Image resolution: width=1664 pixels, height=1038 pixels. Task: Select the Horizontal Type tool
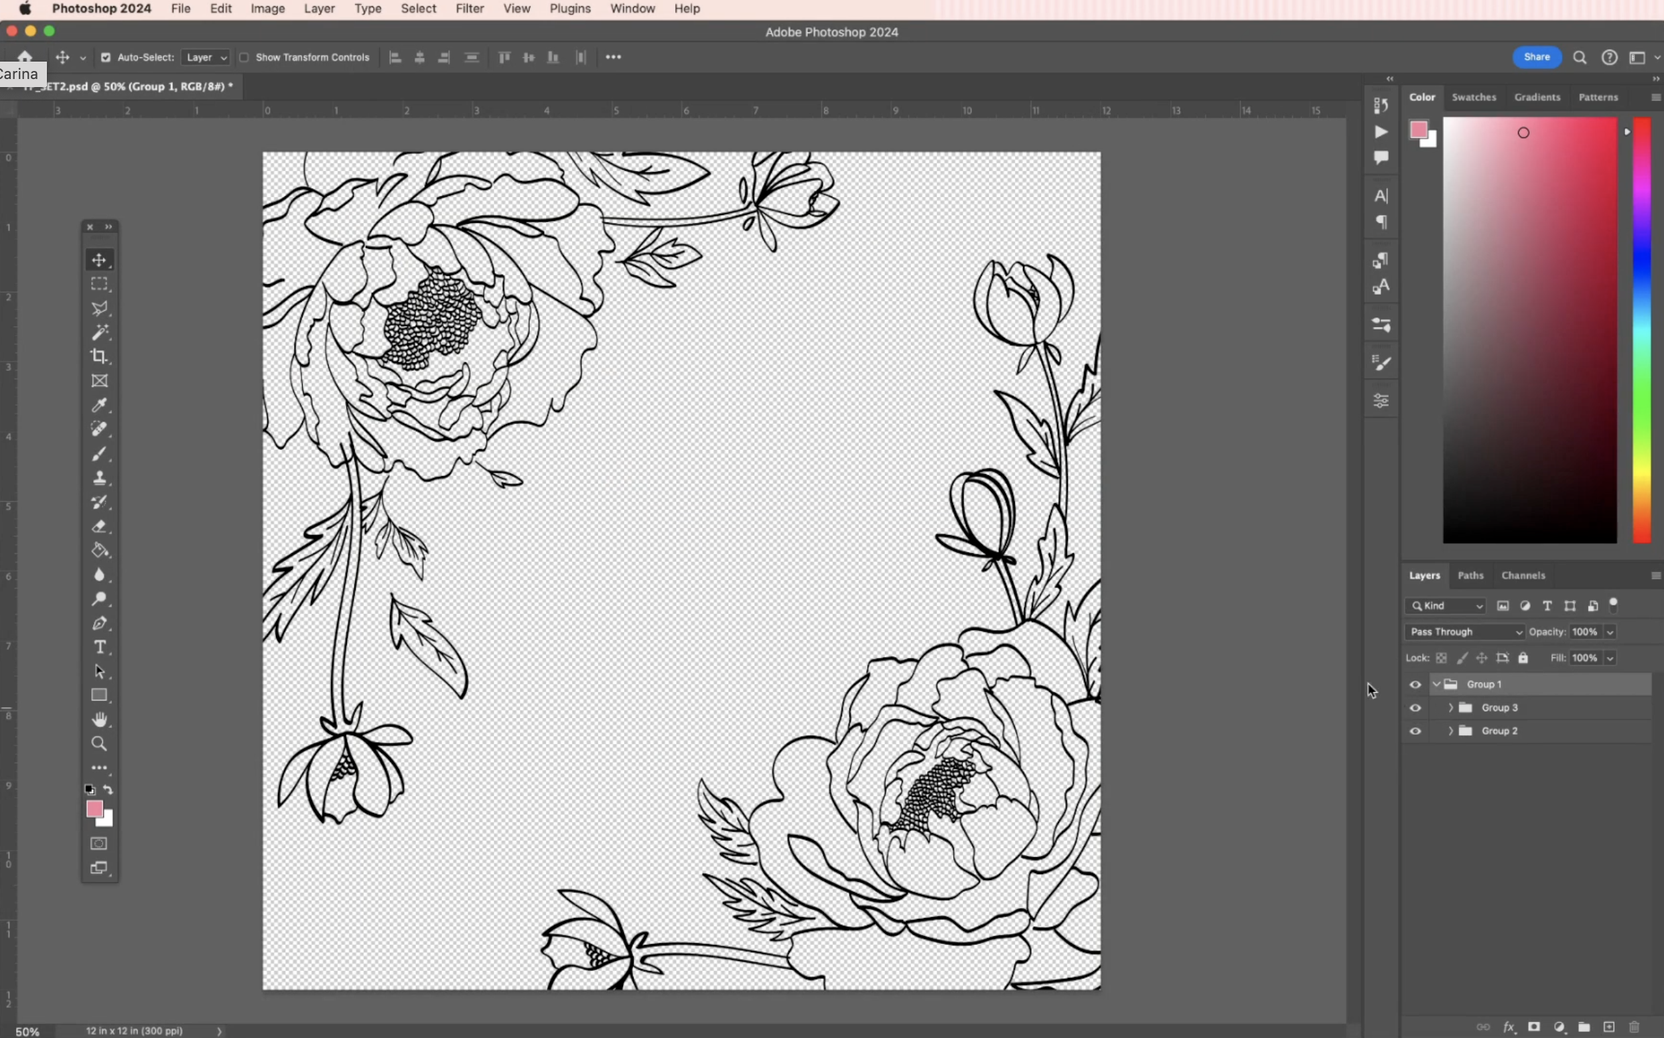[100, 648]
